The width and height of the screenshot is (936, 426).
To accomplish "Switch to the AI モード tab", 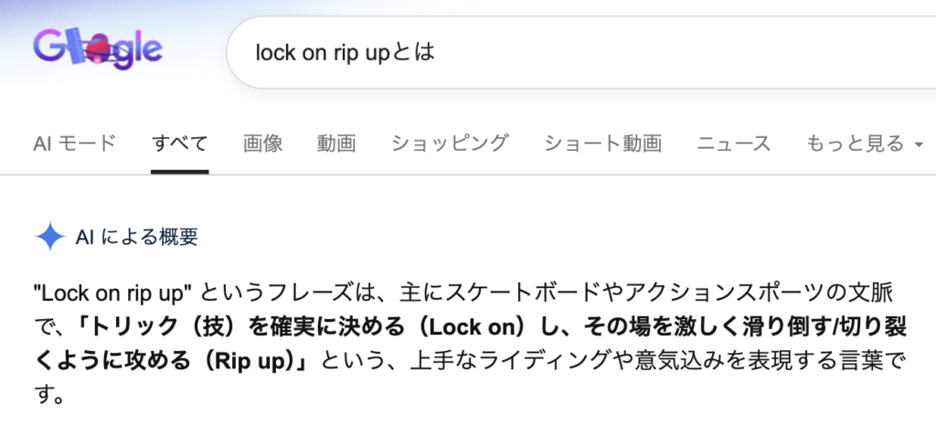I will pyautogui.click(x=74, y=144).
